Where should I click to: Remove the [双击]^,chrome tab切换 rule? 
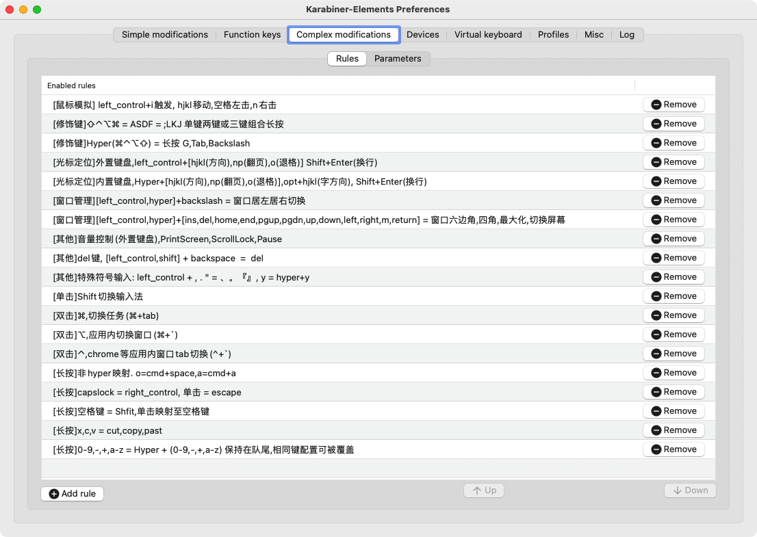(673, 354)
